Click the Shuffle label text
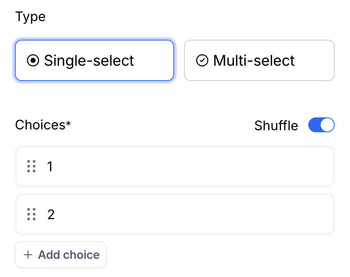350x277 pixels. (276, 126)
